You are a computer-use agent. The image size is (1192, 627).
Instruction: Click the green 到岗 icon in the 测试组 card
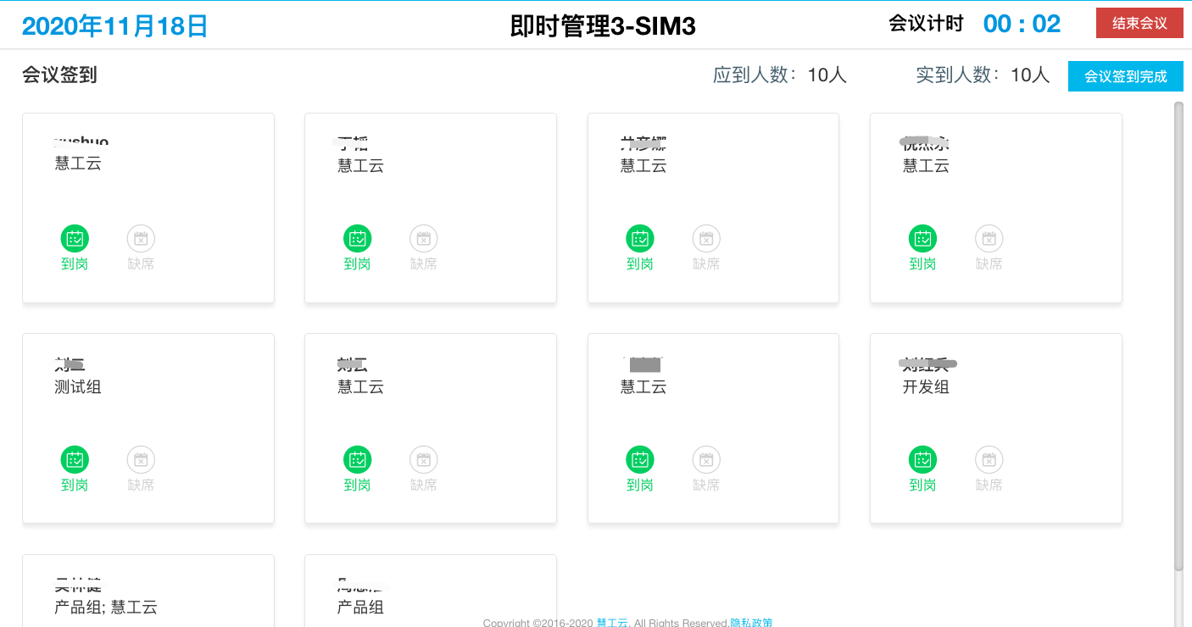[x=75, y=460]
